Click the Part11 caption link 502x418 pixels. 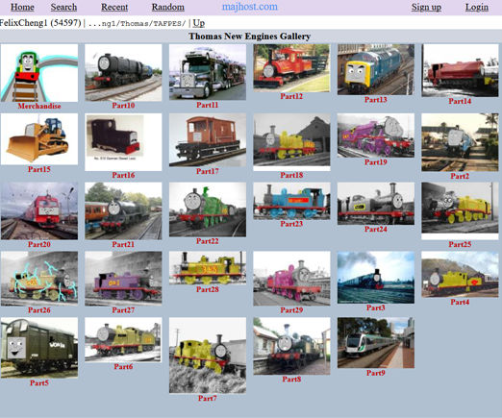click(x=208, y=105)
